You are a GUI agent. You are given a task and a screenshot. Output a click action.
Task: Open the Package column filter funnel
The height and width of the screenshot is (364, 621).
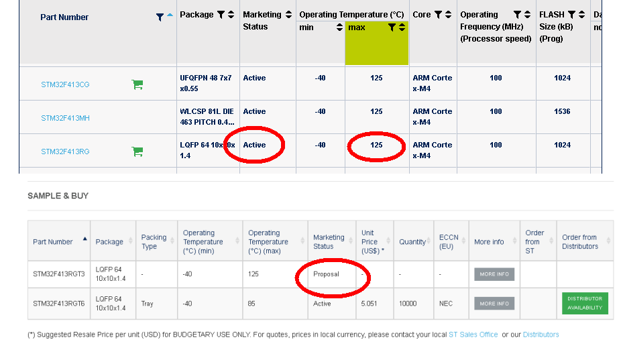(x=221, y=14)
